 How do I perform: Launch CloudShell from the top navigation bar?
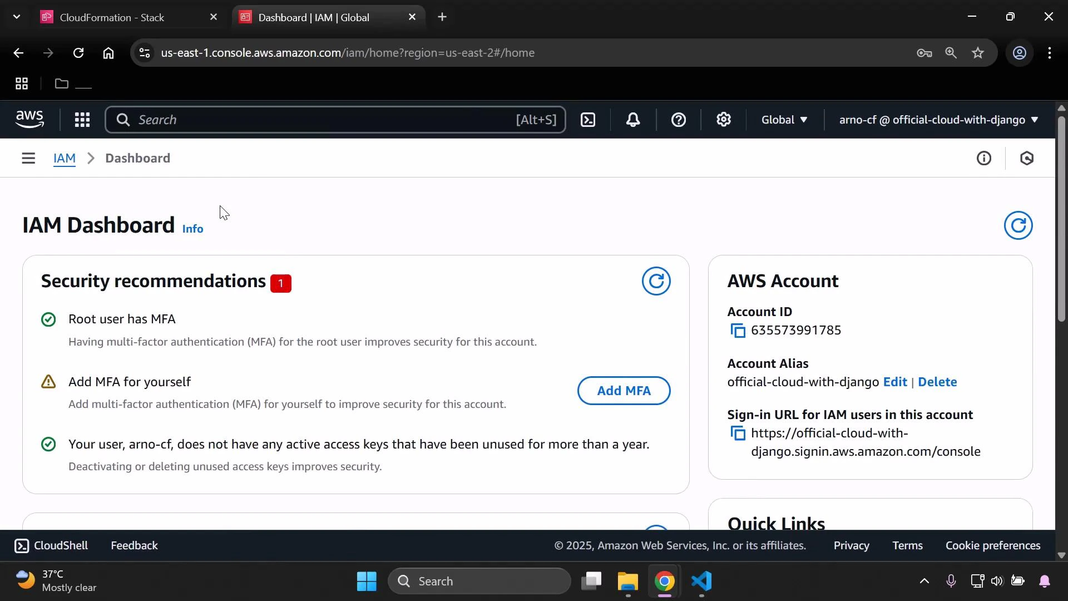click(x=588, y=120)
